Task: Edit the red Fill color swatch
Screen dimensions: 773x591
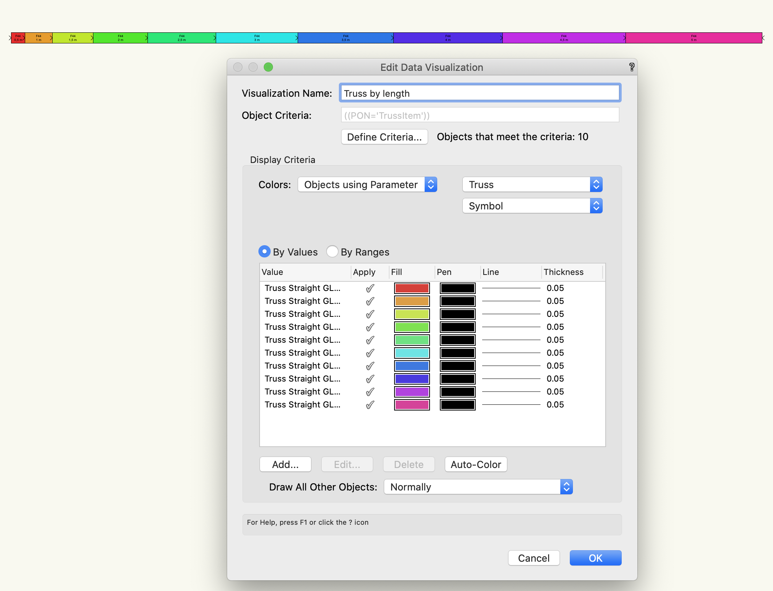Action: pyautogui.click(x=412, y=288)
